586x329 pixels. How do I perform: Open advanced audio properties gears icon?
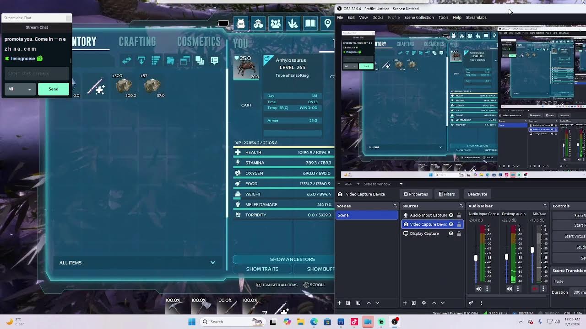click(471, 302)
